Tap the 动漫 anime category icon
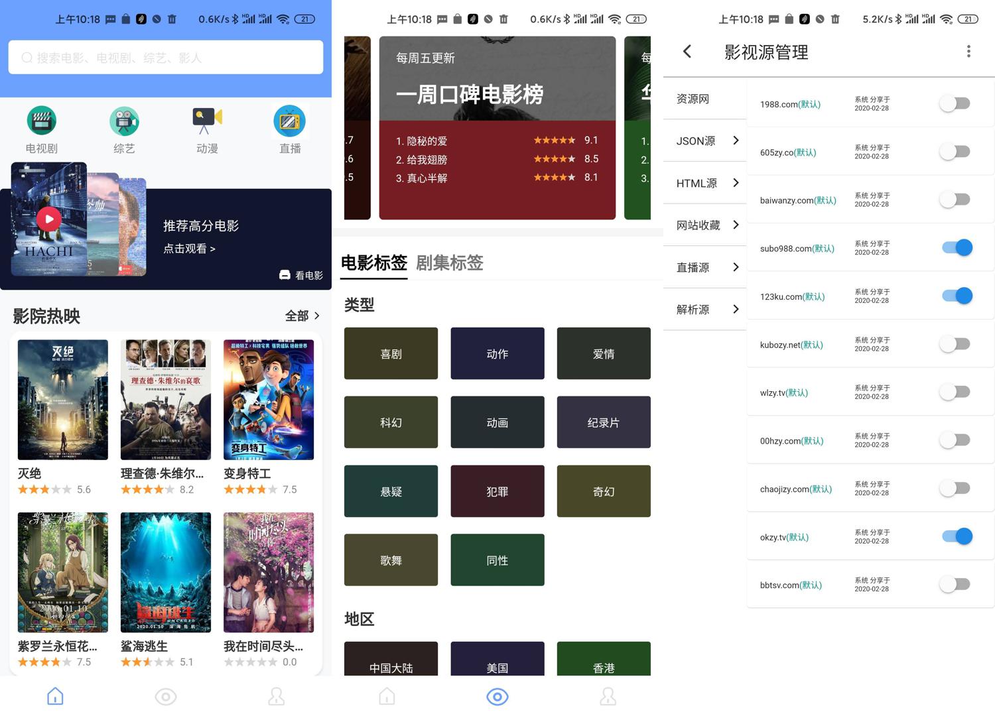Screen dimensions: 995x718 tap(207, 121)
